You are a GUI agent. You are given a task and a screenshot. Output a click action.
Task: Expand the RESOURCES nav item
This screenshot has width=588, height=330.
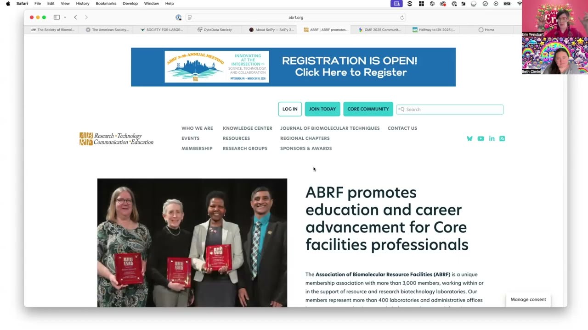[236, 138]
